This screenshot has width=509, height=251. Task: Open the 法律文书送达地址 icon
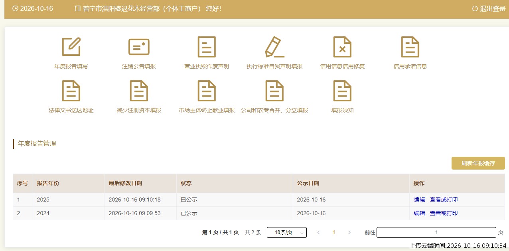71,91
